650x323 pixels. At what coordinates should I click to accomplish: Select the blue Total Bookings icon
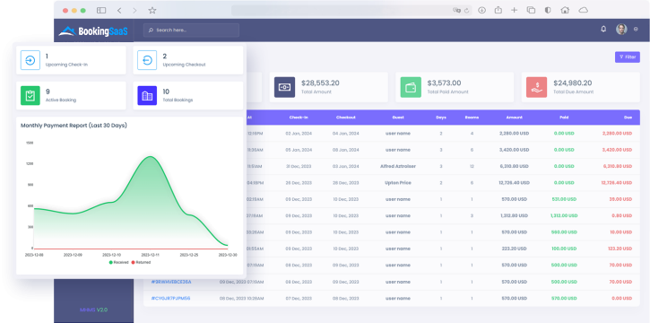[147, 95]
